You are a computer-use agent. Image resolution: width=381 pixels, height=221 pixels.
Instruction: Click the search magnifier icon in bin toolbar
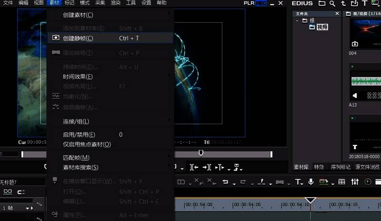click(332, 4)
